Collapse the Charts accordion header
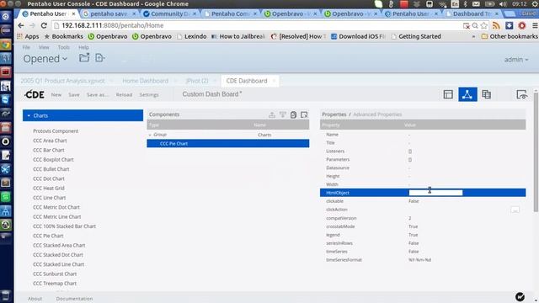 [x=83, y=115]
